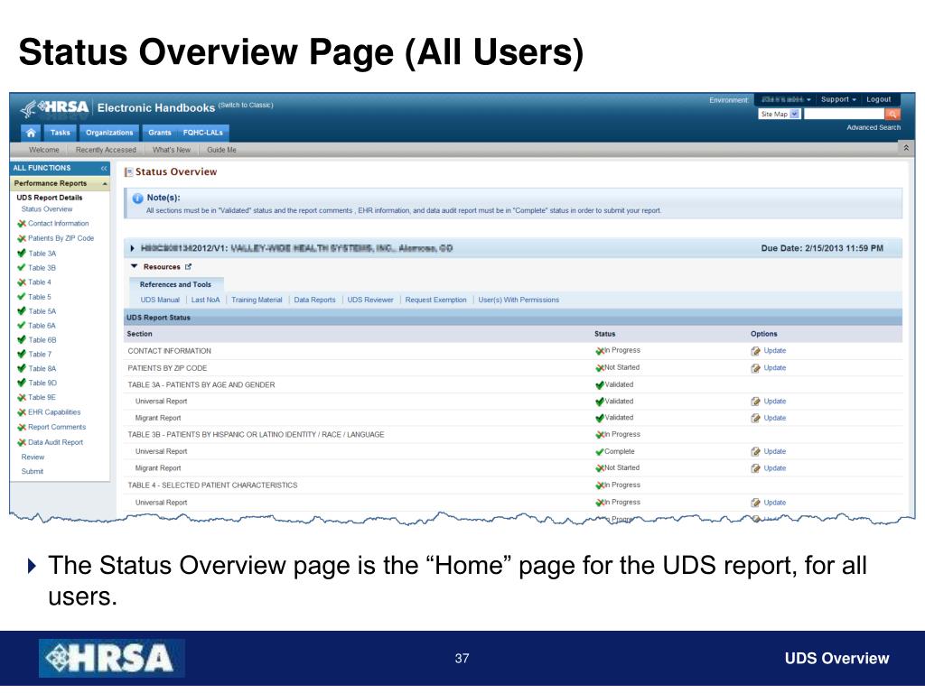Select Status Overview in the sidebar

pyautogui.click(x=47, y=209)
